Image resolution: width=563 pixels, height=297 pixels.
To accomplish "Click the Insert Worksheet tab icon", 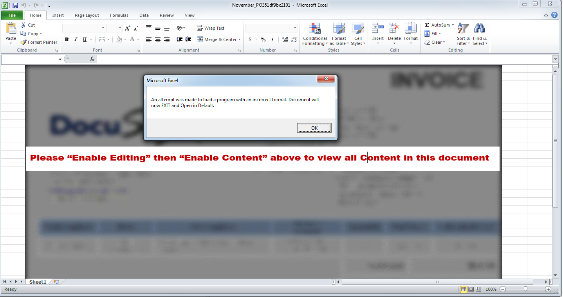I will pos(56,282).
